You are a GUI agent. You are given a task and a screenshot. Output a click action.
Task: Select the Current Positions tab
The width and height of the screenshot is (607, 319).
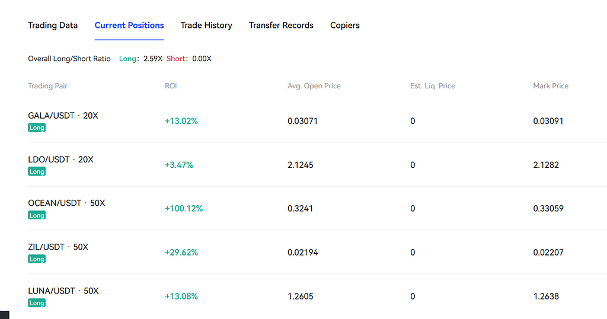(129, 25)
